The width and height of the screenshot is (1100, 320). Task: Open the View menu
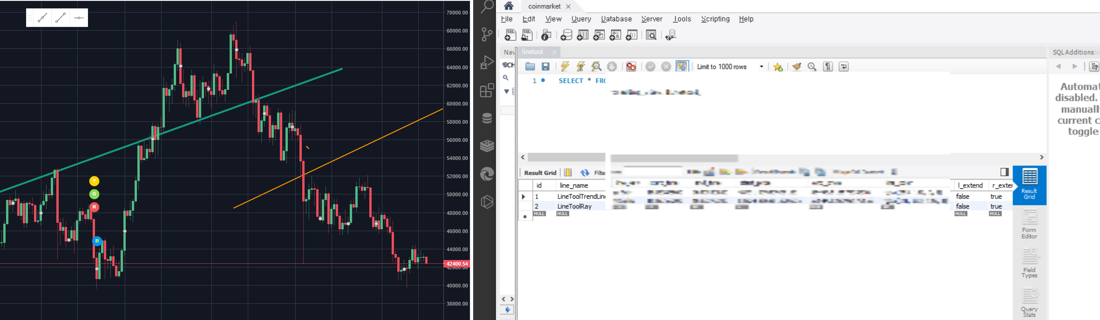click(x=553, y=19)
